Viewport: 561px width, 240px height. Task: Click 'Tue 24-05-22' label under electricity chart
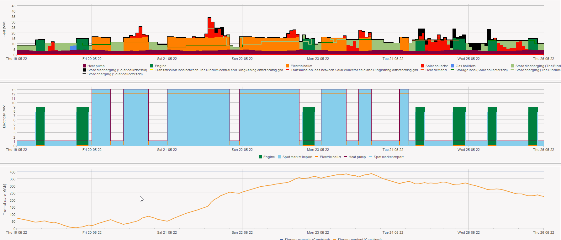tap(393, 150)
